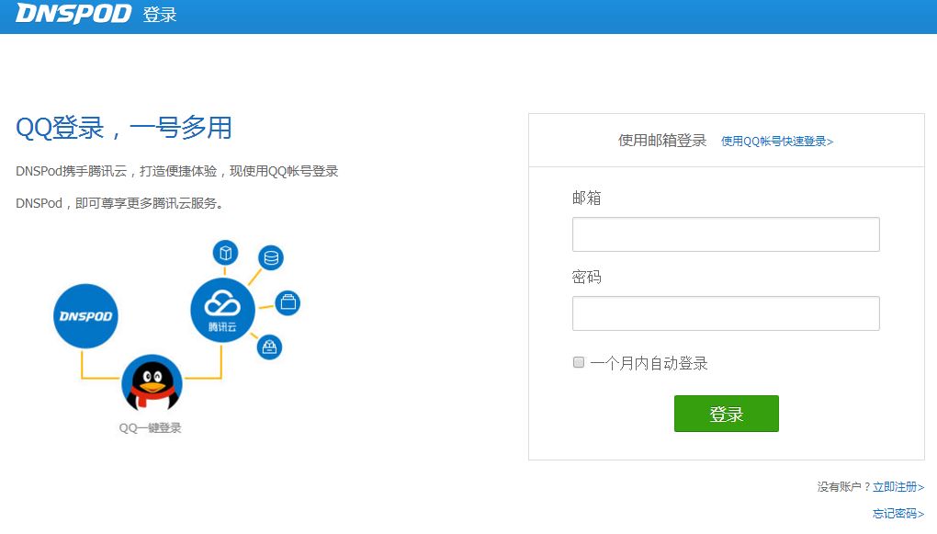Image resolution: width=937 pixels, height=534 pixels.
Task: Click the 密码 field label
Action: coord(586,277)
